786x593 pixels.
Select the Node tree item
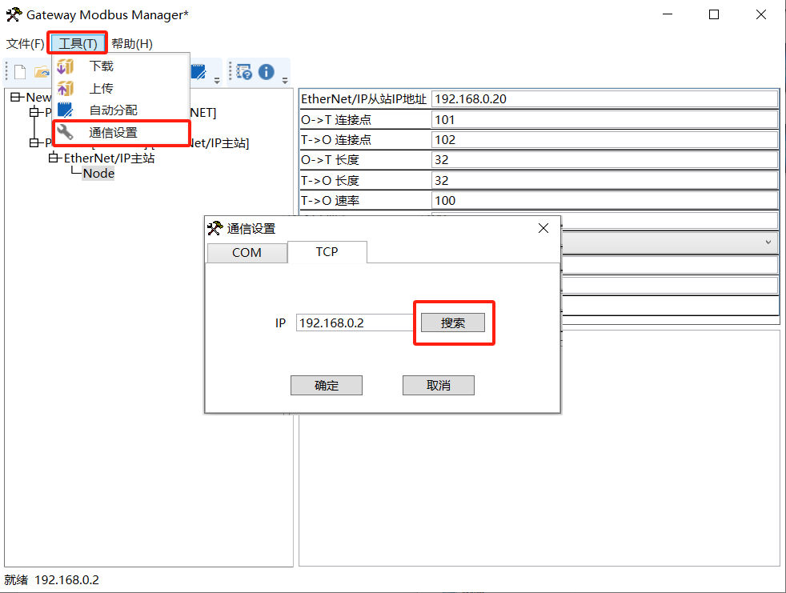tap(98, 174)
